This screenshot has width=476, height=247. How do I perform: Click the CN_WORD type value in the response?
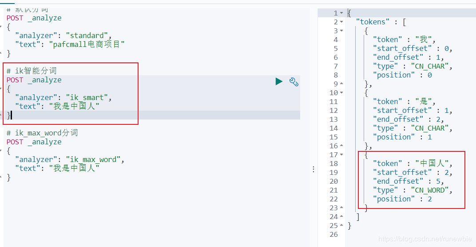click(430, 190)
